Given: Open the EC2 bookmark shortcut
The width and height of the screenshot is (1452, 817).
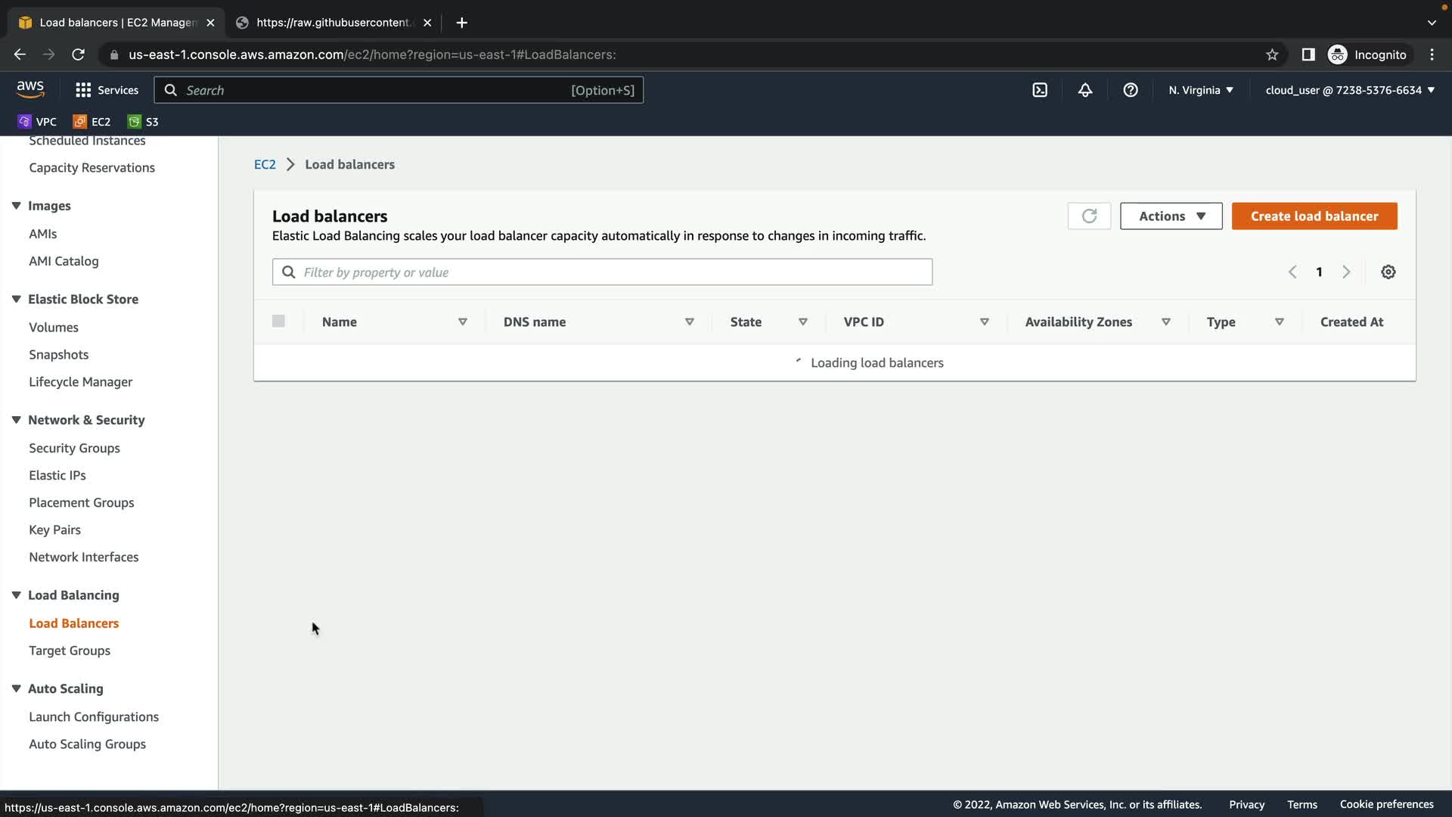Looking at the screenshot, I should pyautogui.click(x=92, y=122).
